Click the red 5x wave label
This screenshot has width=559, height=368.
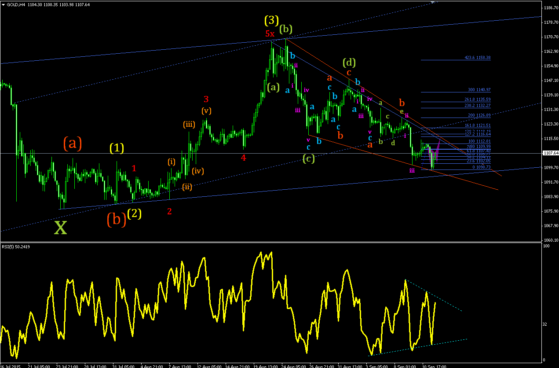click(270, 34)
